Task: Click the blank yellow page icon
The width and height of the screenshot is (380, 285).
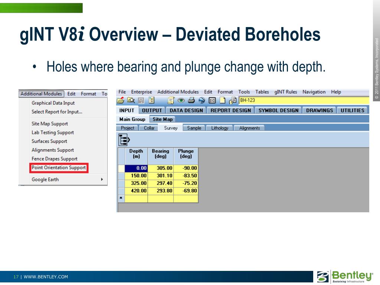Action: 223,100
